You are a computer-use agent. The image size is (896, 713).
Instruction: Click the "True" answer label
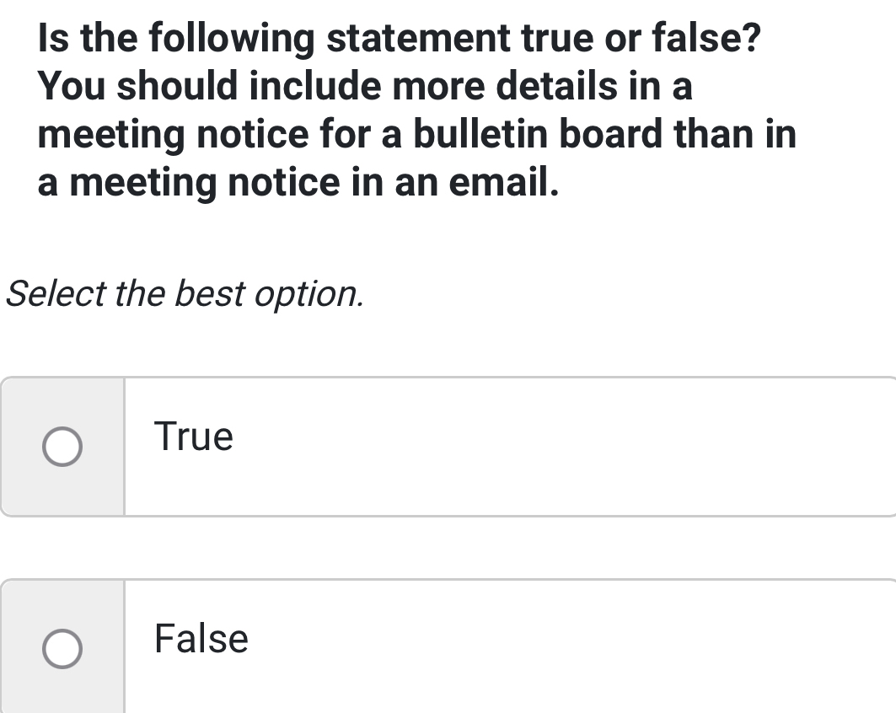click(194, 437)
